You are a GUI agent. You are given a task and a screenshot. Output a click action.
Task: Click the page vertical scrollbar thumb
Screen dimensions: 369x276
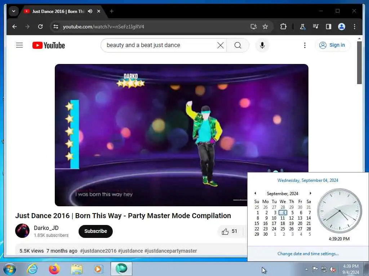click(x=359, y=63)
